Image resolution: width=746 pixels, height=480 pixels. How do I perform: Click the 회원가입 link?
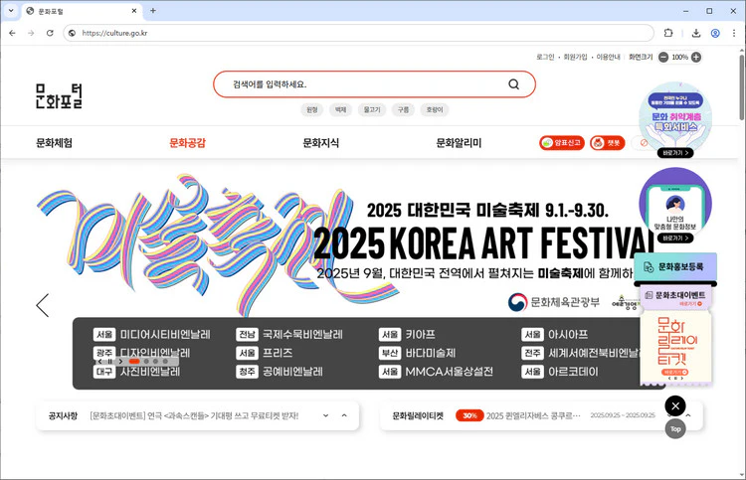coord(575,57)
